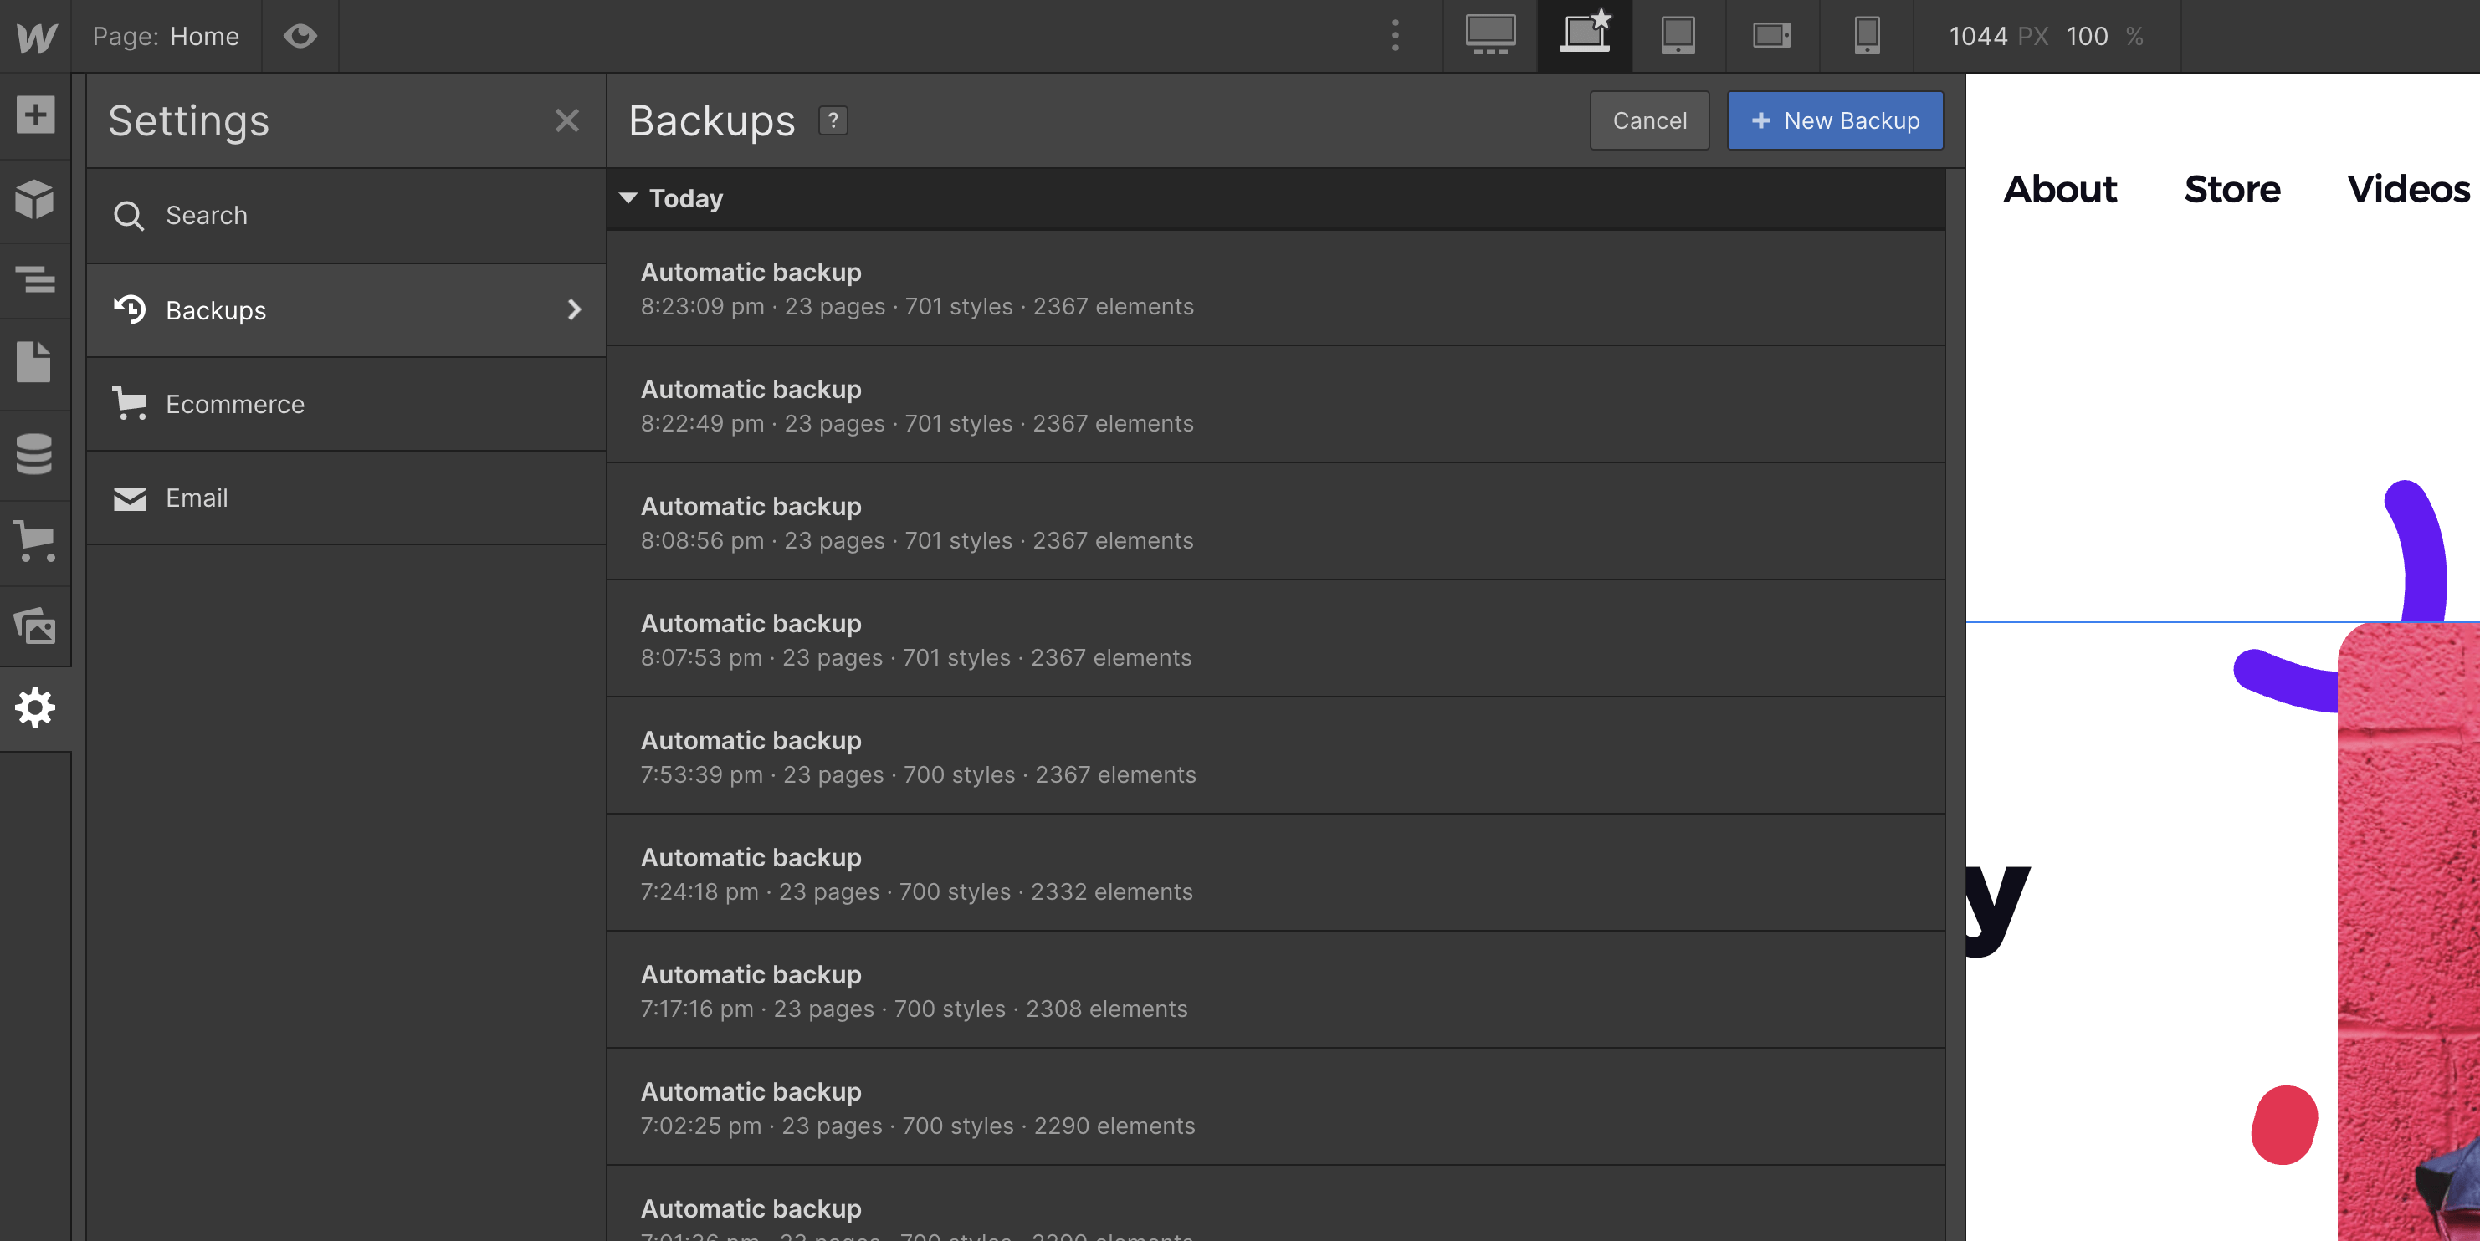Toggle preview mode with the eye icon
Screen dimensions: 2480x1241
click(x=300, y=36)
